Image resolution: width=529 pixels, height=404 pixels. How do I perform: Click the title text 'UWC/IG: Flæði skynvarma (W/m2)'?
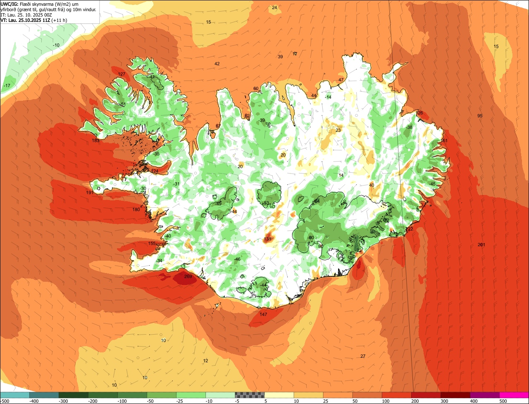pos(39,4)
